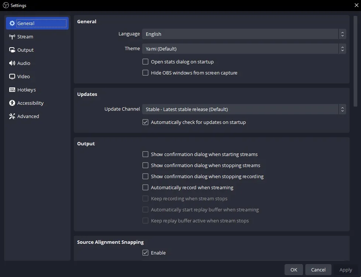
Task: Click the Stream antenna icon
Action: [12, 37]
